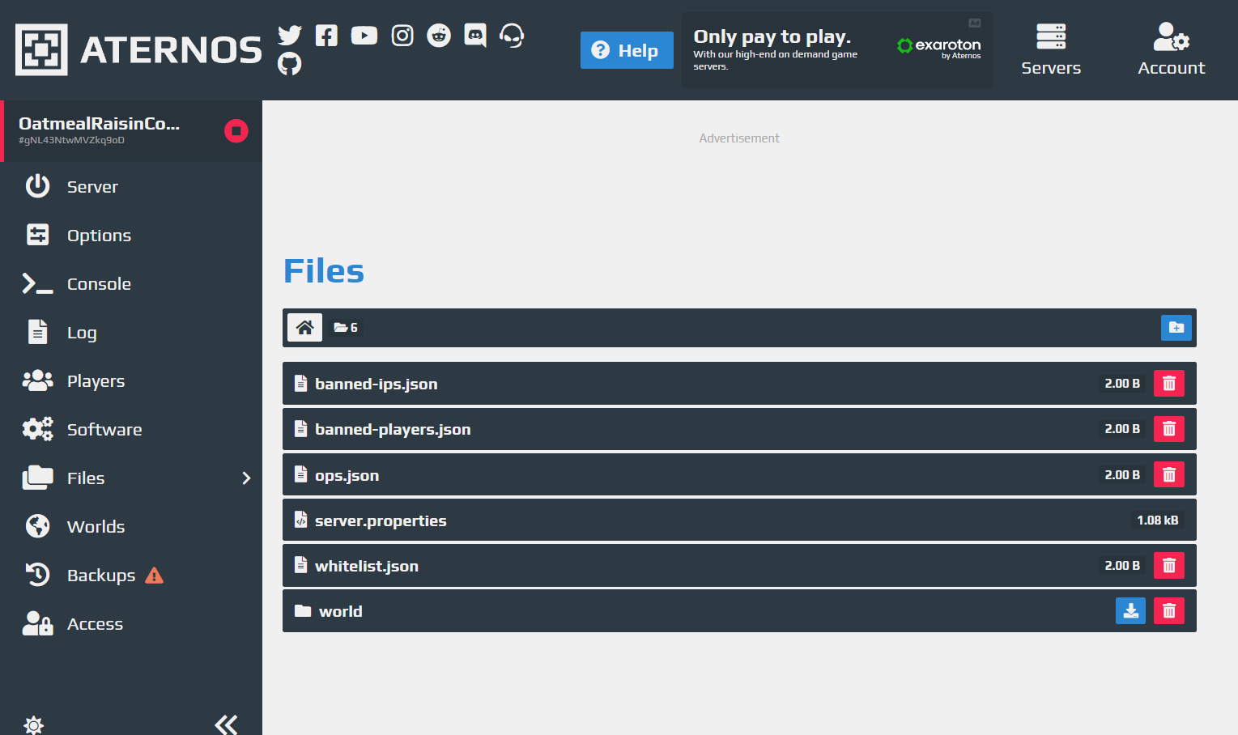Image resolution: width=1238 pixels, height=735 pixels.
Task: Open the Aternos Discord link
Action: pos(475,36)
